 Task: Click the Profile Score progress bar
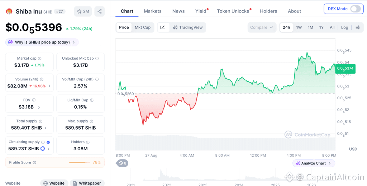[x=79, y=162]
